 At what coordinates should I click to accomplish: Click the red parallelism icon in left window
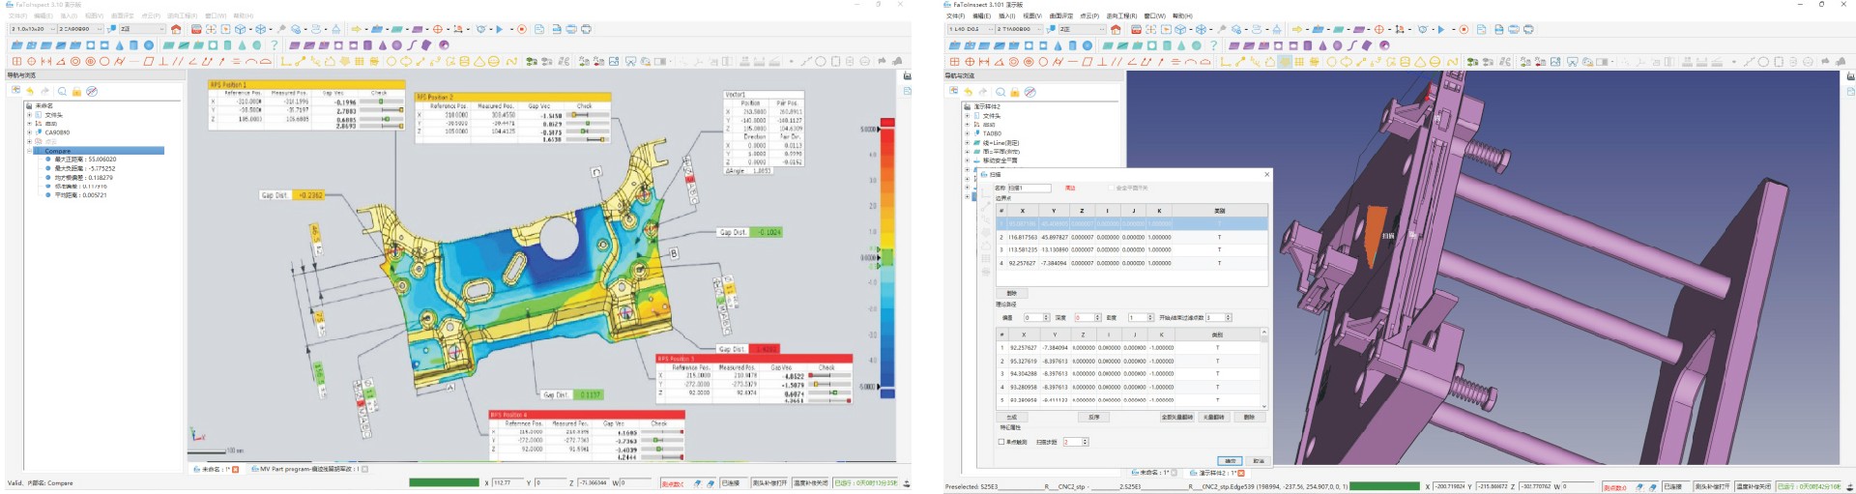[x=178, y=61]
